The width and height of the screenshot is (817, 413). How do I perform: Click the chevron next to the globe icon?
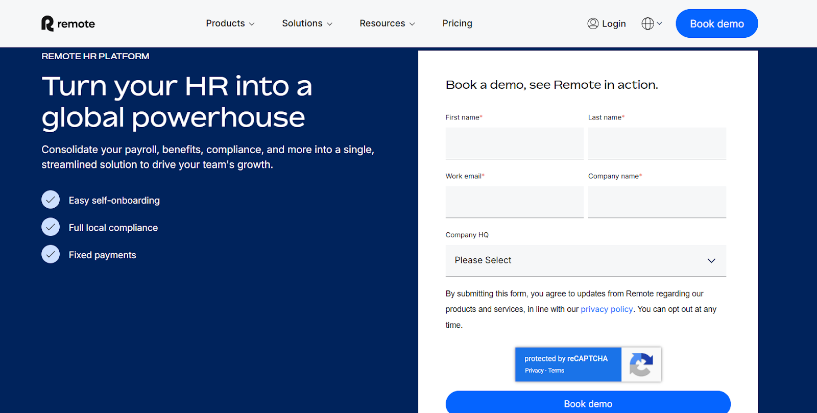pyautogui.click(x=659, y=23)
